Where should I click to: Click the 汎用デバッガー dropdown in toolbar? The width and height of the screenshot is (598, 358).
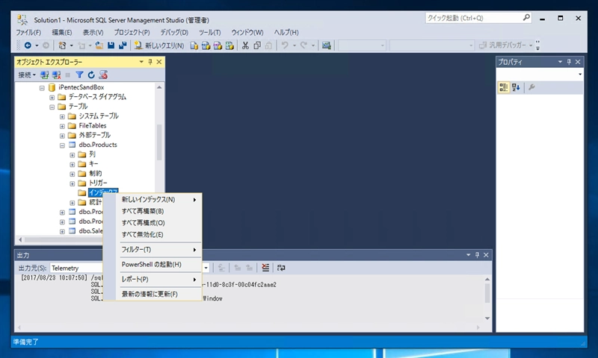506,45
